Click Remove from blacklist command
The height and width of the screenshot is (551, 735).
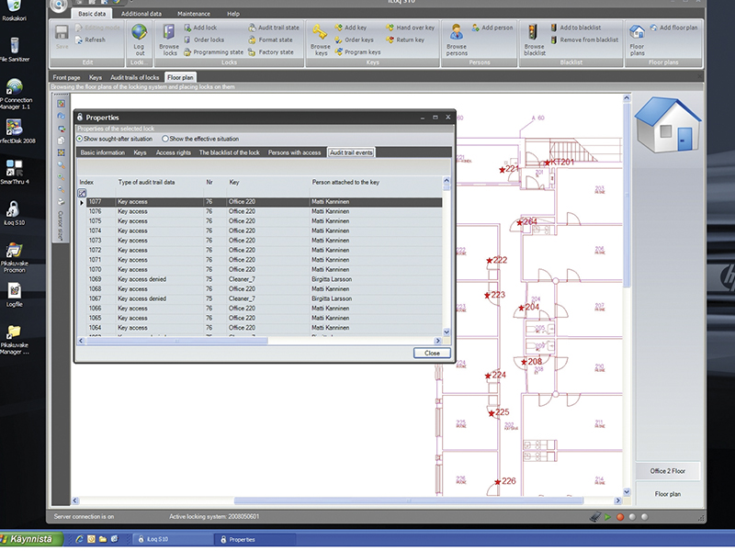(584, 39)
